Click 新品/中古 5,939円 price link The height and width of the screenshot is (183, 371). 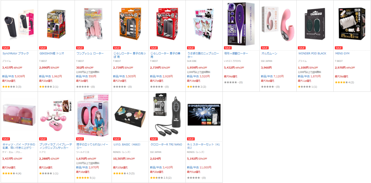click(x=13, y=77)
